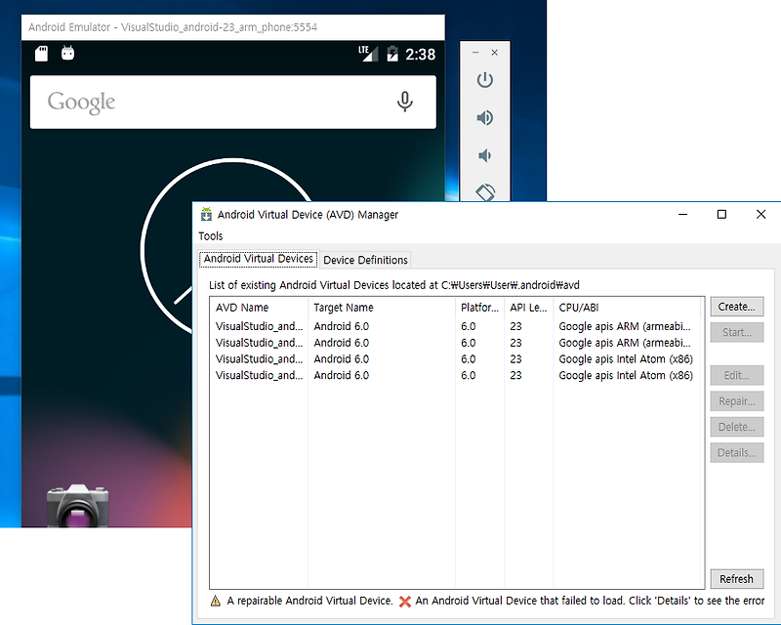The image size is (781, 625).
Task: Tap the Android debug notification icon
Action: (67, 53)
